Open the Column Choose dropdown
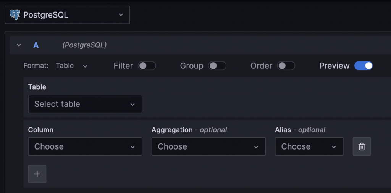The width and height of the screenshot is (391, 193). pos(85,146)
